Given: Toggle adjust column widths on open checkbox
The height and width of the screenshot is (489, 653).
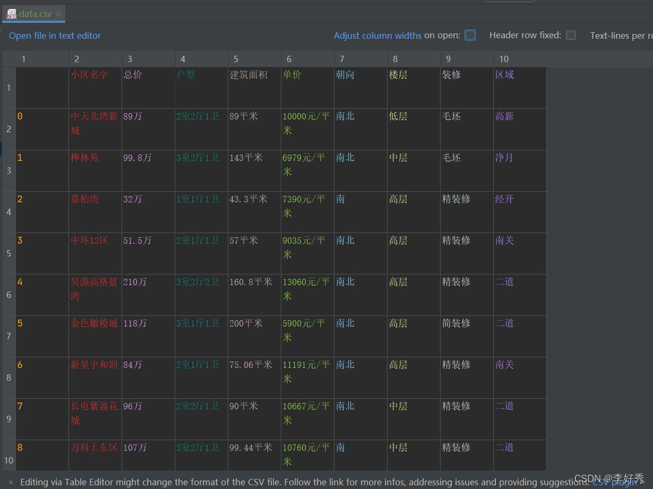Looking at the screenshot, I should (470, 35).
